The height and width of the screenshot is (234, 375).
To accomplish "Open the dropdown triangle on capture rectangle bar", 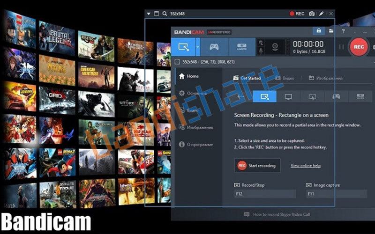I will [149, 14].
